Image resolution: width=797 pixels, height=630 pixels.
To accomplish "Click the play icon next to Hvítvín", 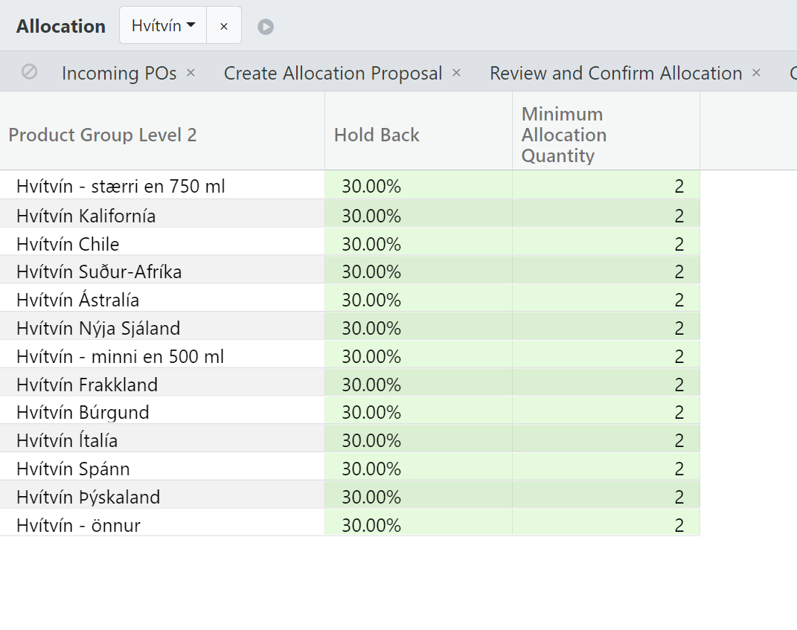I will pyautogui.click(x=266, y=27).
